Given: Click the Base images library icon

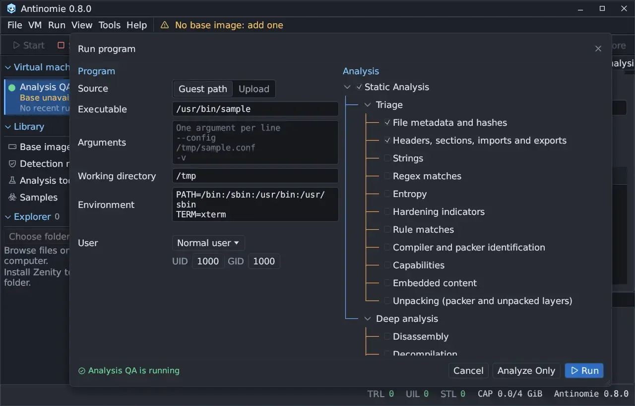Looking at the screenshot, I should [12, 147].
